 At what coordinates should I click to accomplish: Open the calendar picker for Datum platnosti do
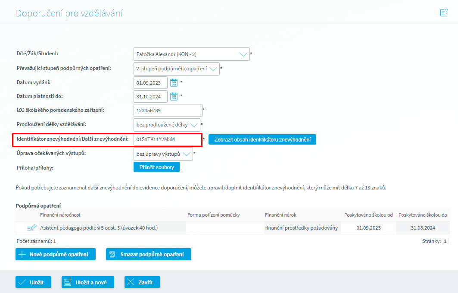point(174,96)
